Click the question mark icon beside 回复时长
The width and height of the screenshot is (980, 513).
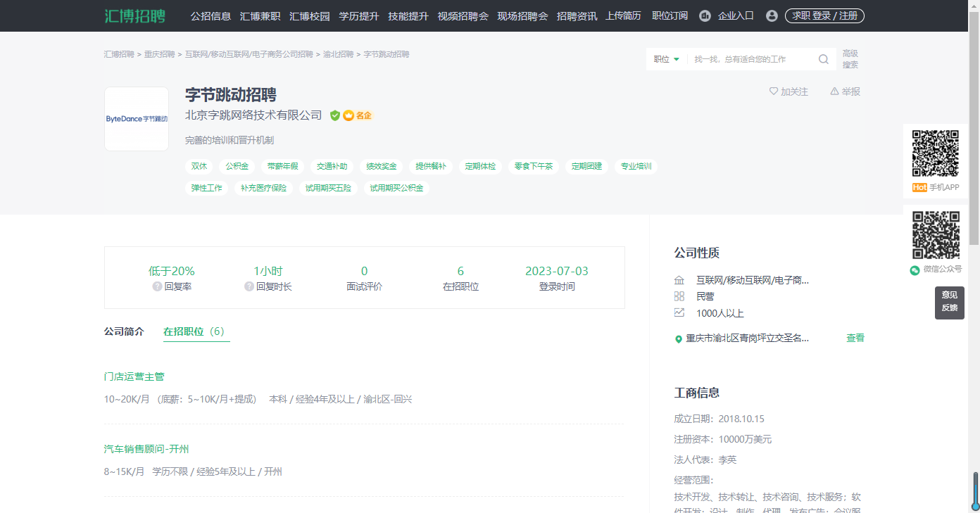[249, 286]
